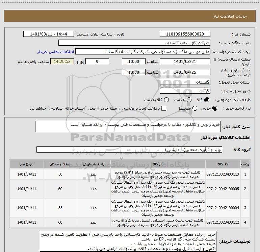Click the تعداد / مقدار column header
Screen dimensions: 260x252
coord(60,164)
